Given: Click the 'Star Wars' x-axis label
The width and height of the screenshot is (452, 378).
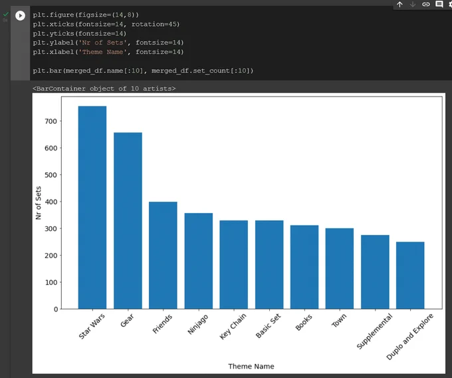Looking at the screenshot, I should point(92,326).
